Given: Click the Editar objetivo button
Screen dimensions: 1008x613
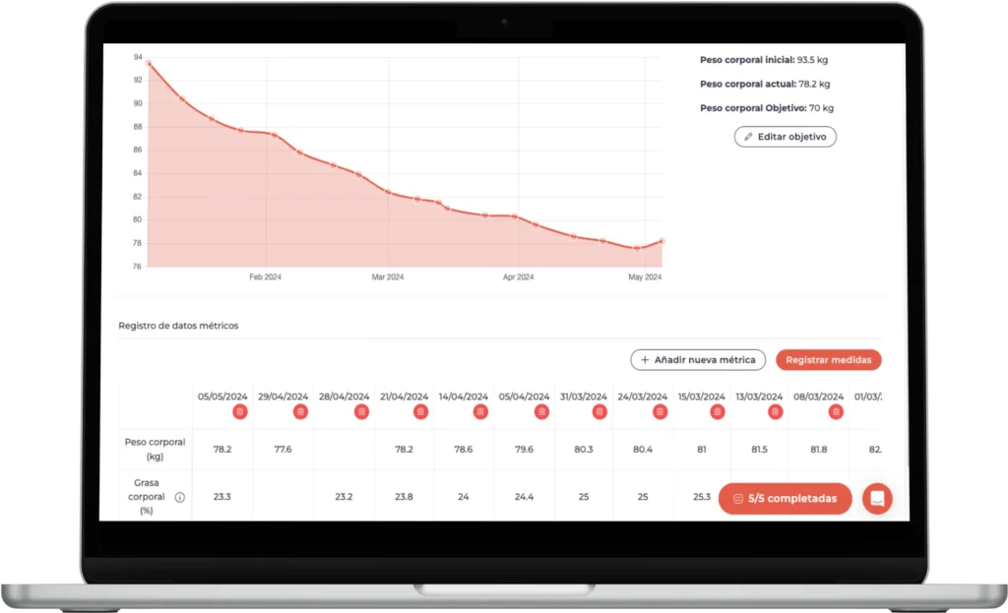Looking at the screenshot, I should point(785,137).
